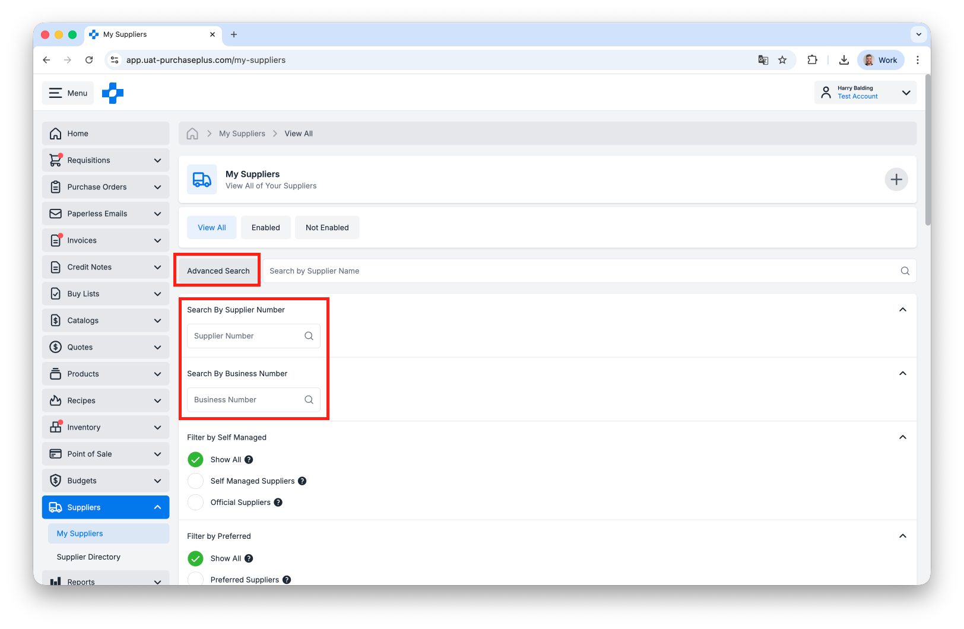Click the Products jar icon

click(x=56, y=374)
